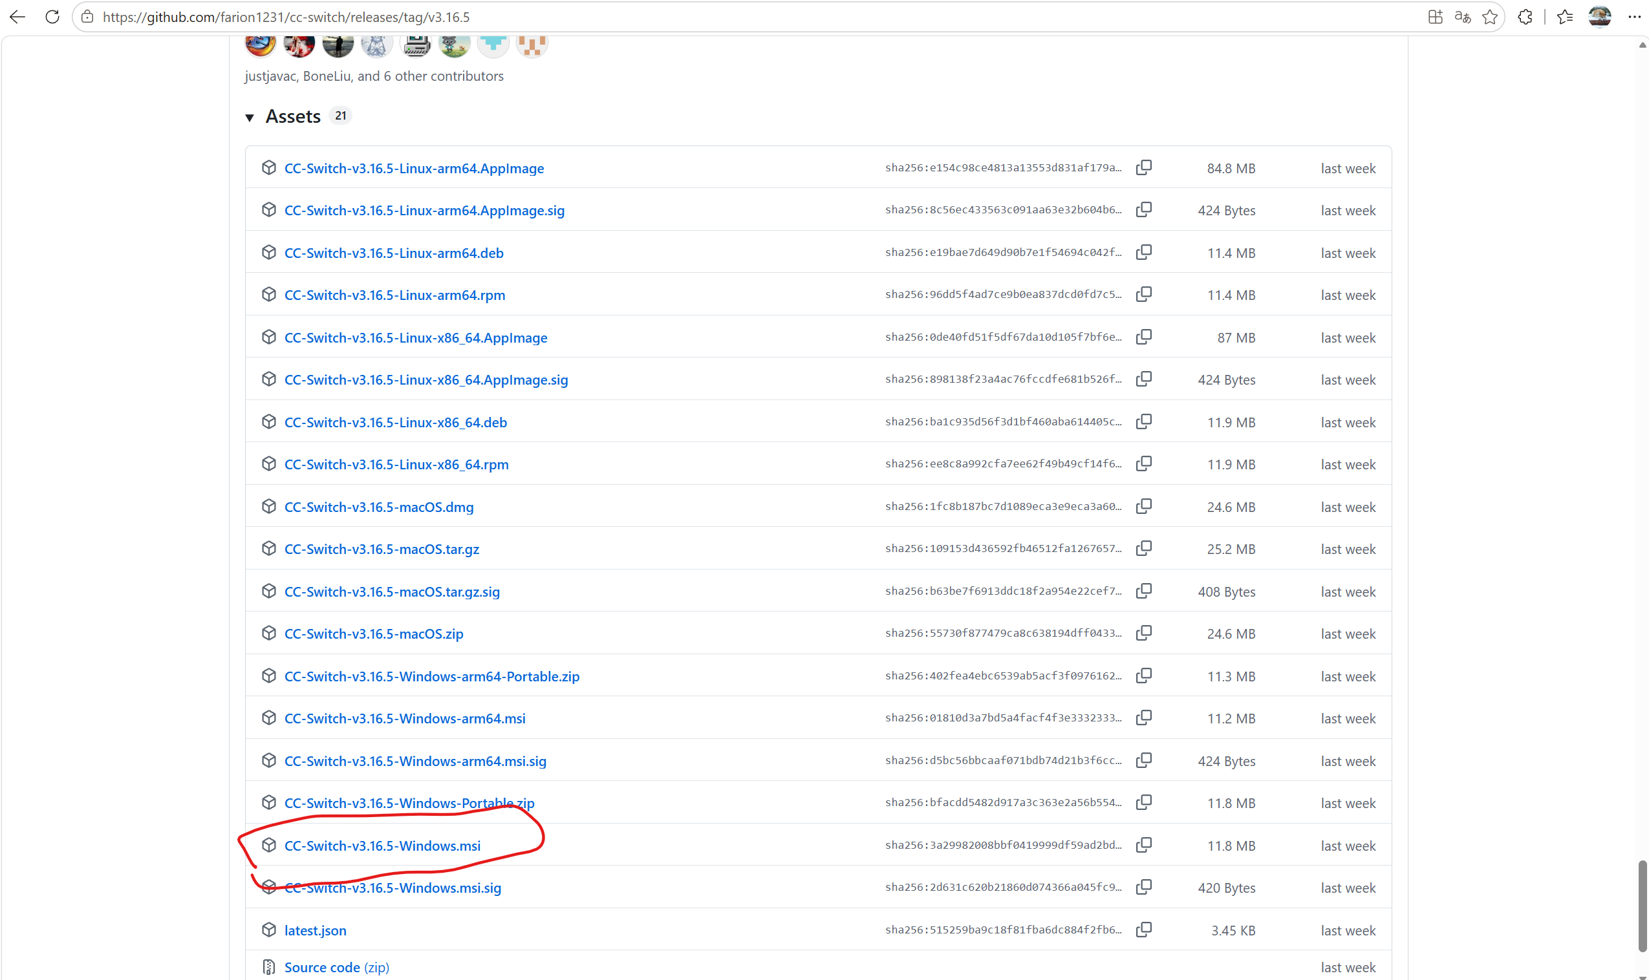Open the favorites list icon

pyautogui.click(x=1564, y=17)
